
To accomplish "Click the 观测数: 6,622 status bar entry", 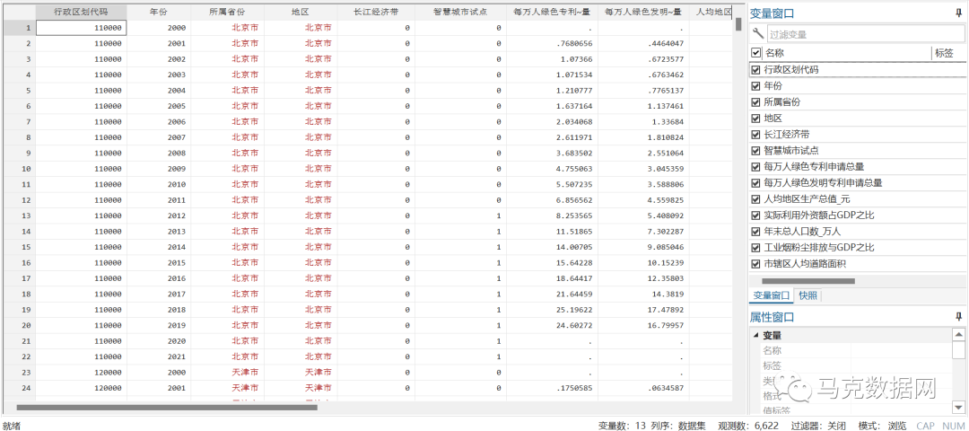I will coord(748,426).
